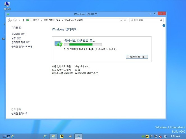Screen dimensions: 186x139
Task: Expand the chevron after 제어판 breadcrumb
Action: pos(42,20)
